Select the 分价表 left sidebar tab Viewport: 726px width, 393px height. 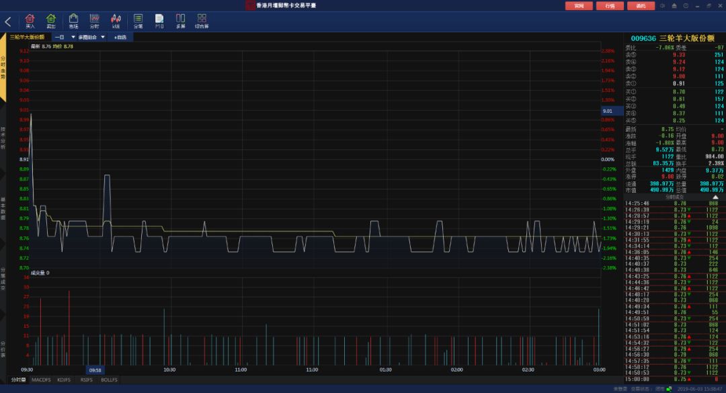point(3,349)
